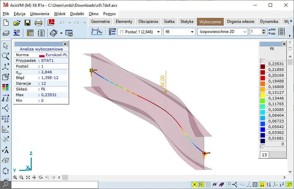Viewport: 294px width, 189px height.
Task: Toggle the yellow load display arrows button
Action: (262, 185)
